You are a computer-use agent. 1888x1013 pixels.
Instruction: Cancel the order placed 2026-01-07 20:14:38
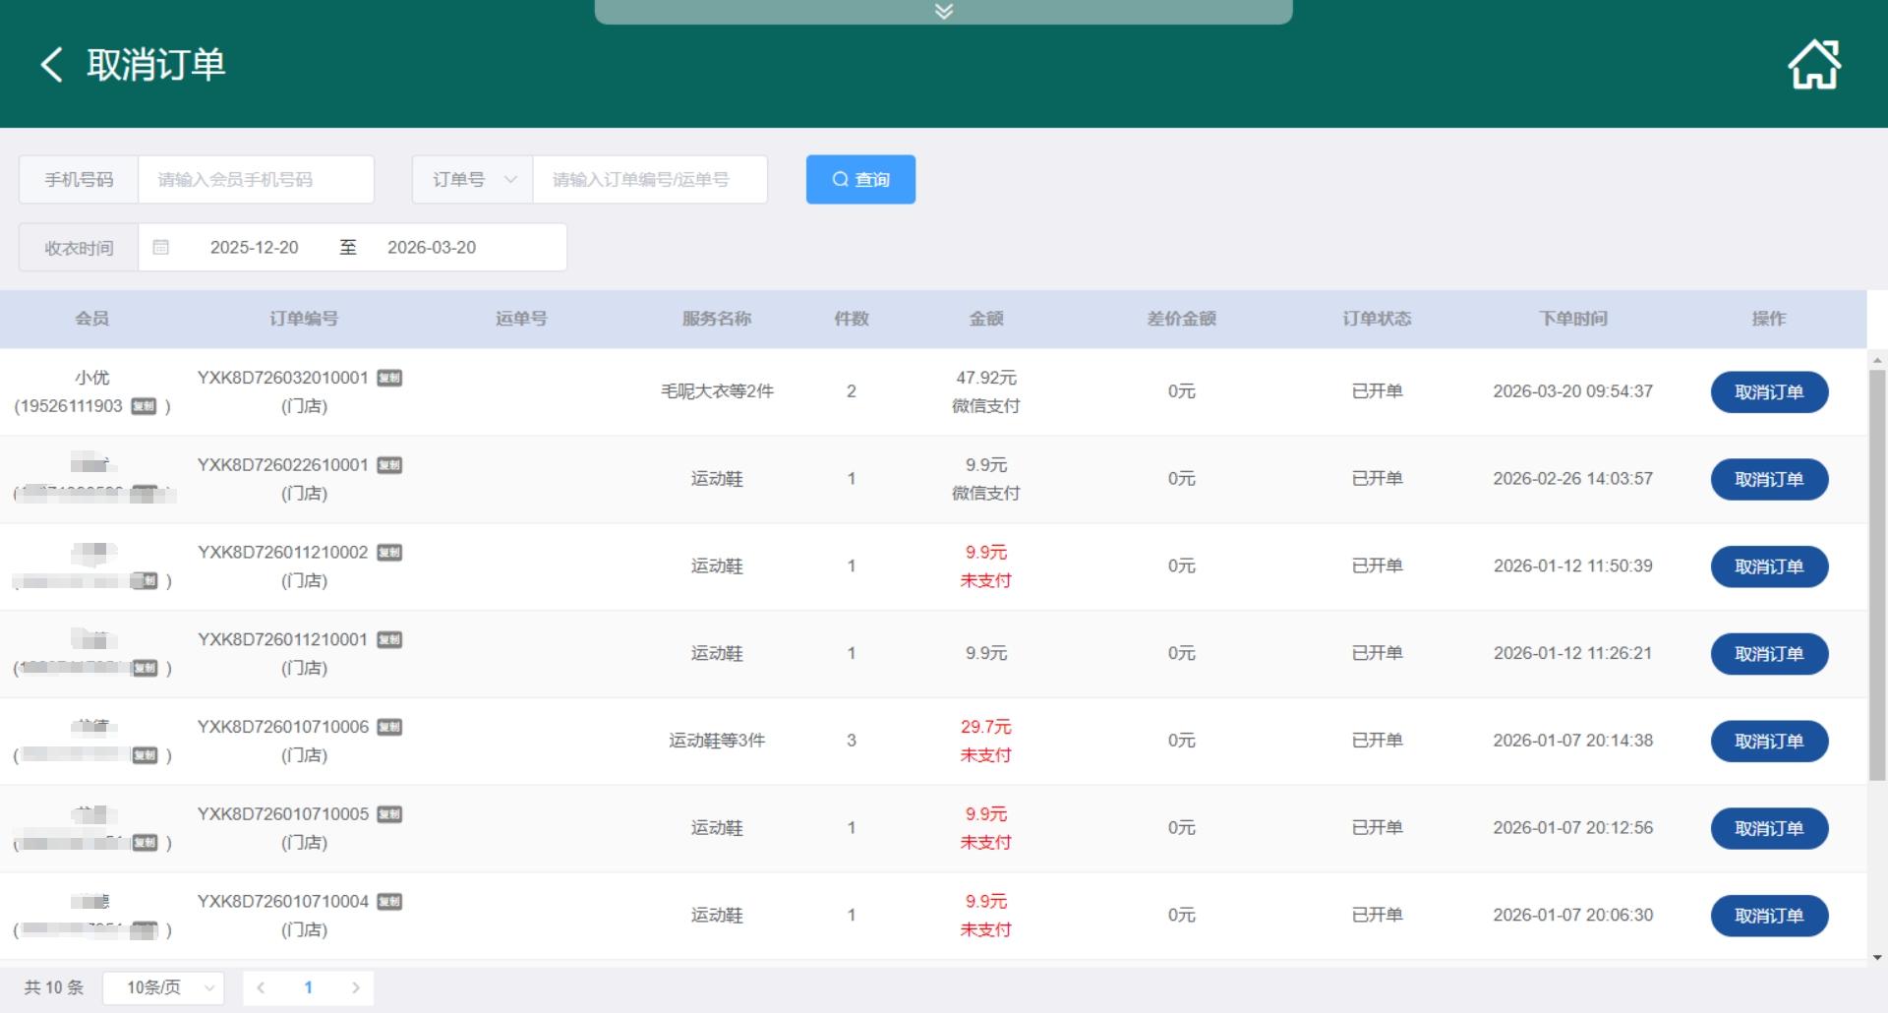pos(1768,742)
